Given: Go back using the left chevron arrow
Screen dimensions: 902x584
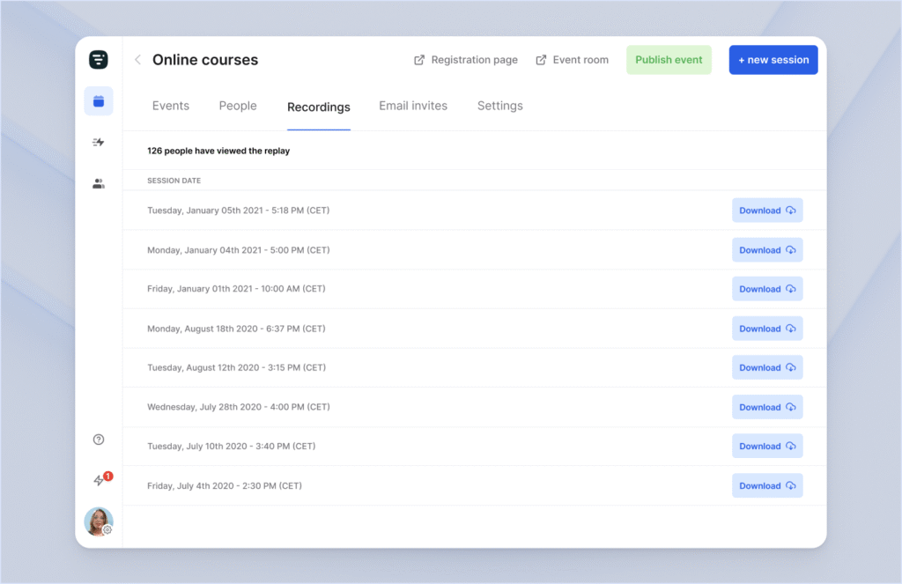Looking at the screenshot, I should tap(137, 60).
